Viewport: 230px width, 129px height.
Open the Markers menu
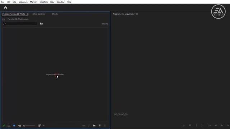(x=33, y=2)
